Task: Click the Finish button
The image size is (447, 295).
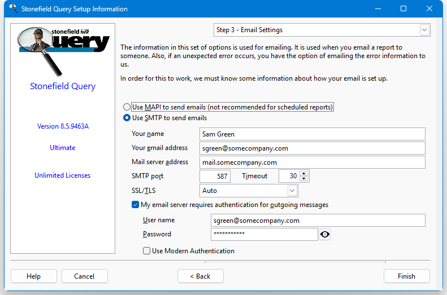Action: point(406,276)
